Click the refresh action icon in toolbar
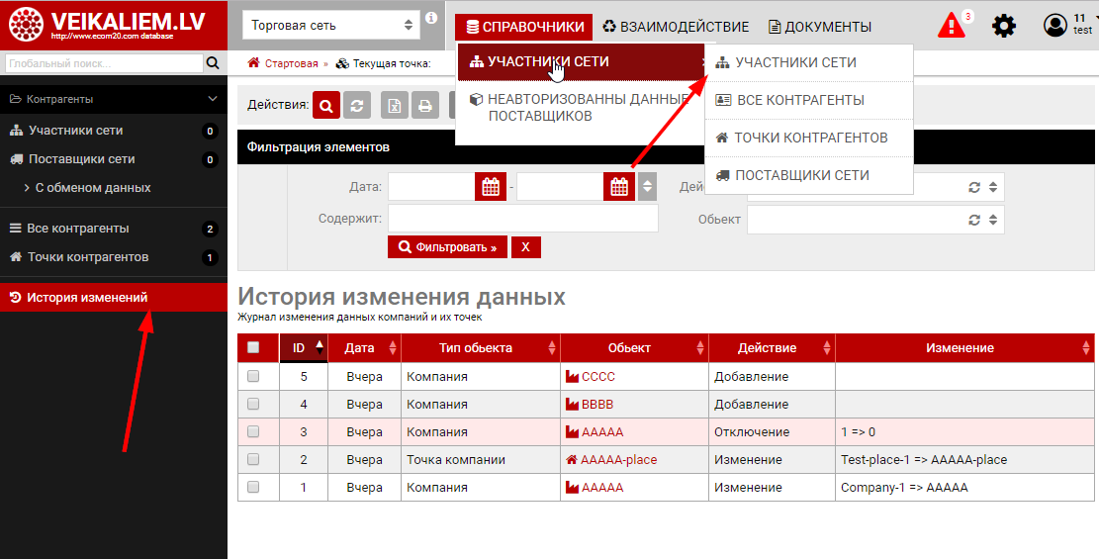The width and height of the screenshot is (1099, 559). (357, 105)
